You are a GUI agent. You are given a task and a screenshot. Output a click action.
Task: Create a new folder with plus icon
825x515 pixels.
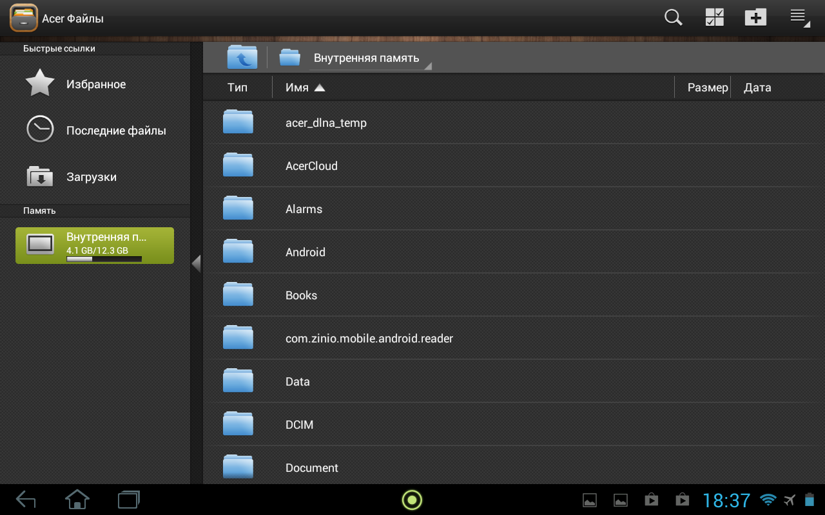755,17
